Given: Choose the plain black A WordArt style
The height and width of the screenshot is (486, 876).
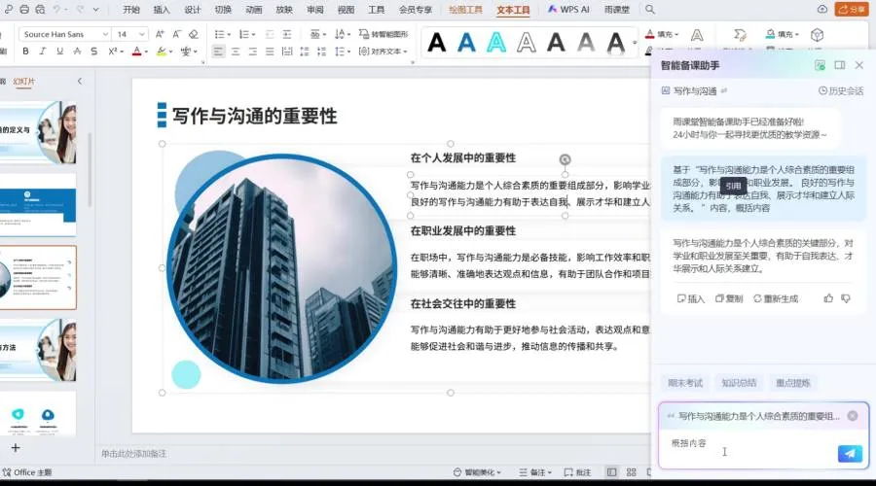Looking at the screenshot, I should click(436, 43).
